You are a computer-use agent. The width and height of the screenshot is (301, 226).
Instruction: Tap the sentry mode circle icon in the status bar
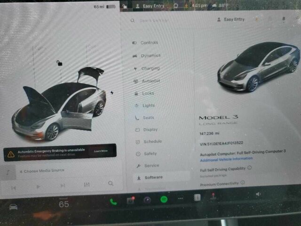(175, 6)
